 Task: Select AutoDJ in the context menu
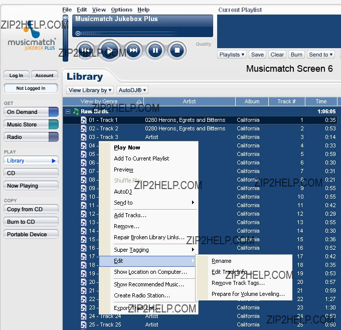(x=148, y=192)
